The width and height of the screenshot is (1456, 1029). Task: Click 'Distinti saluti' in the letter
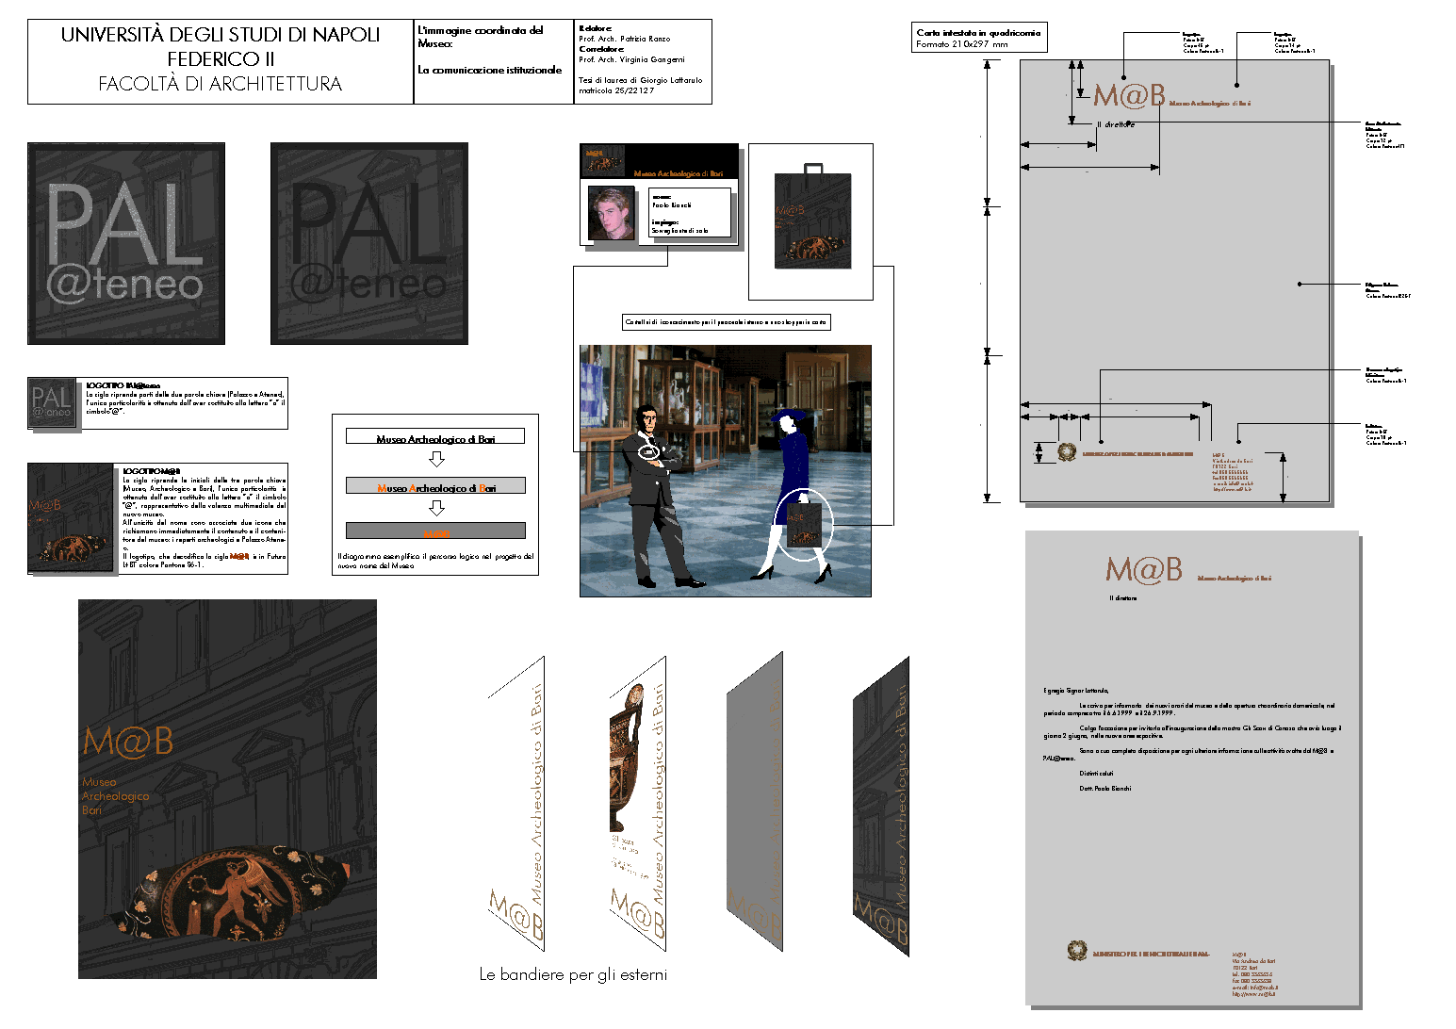(1096, 774)
